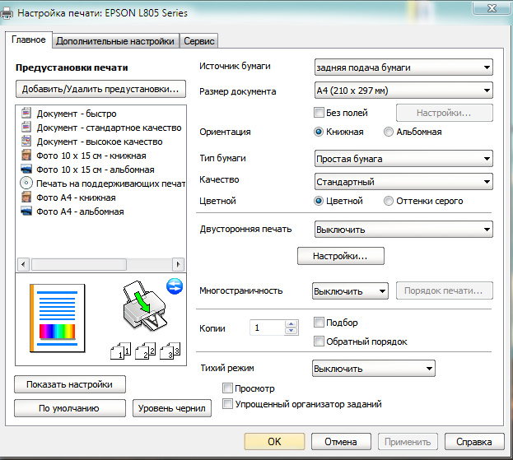Choose 'Фото 10 x 15 см - книжная' preset icon
The width and height of the screenshot is (513, 460).
(26, 156)
